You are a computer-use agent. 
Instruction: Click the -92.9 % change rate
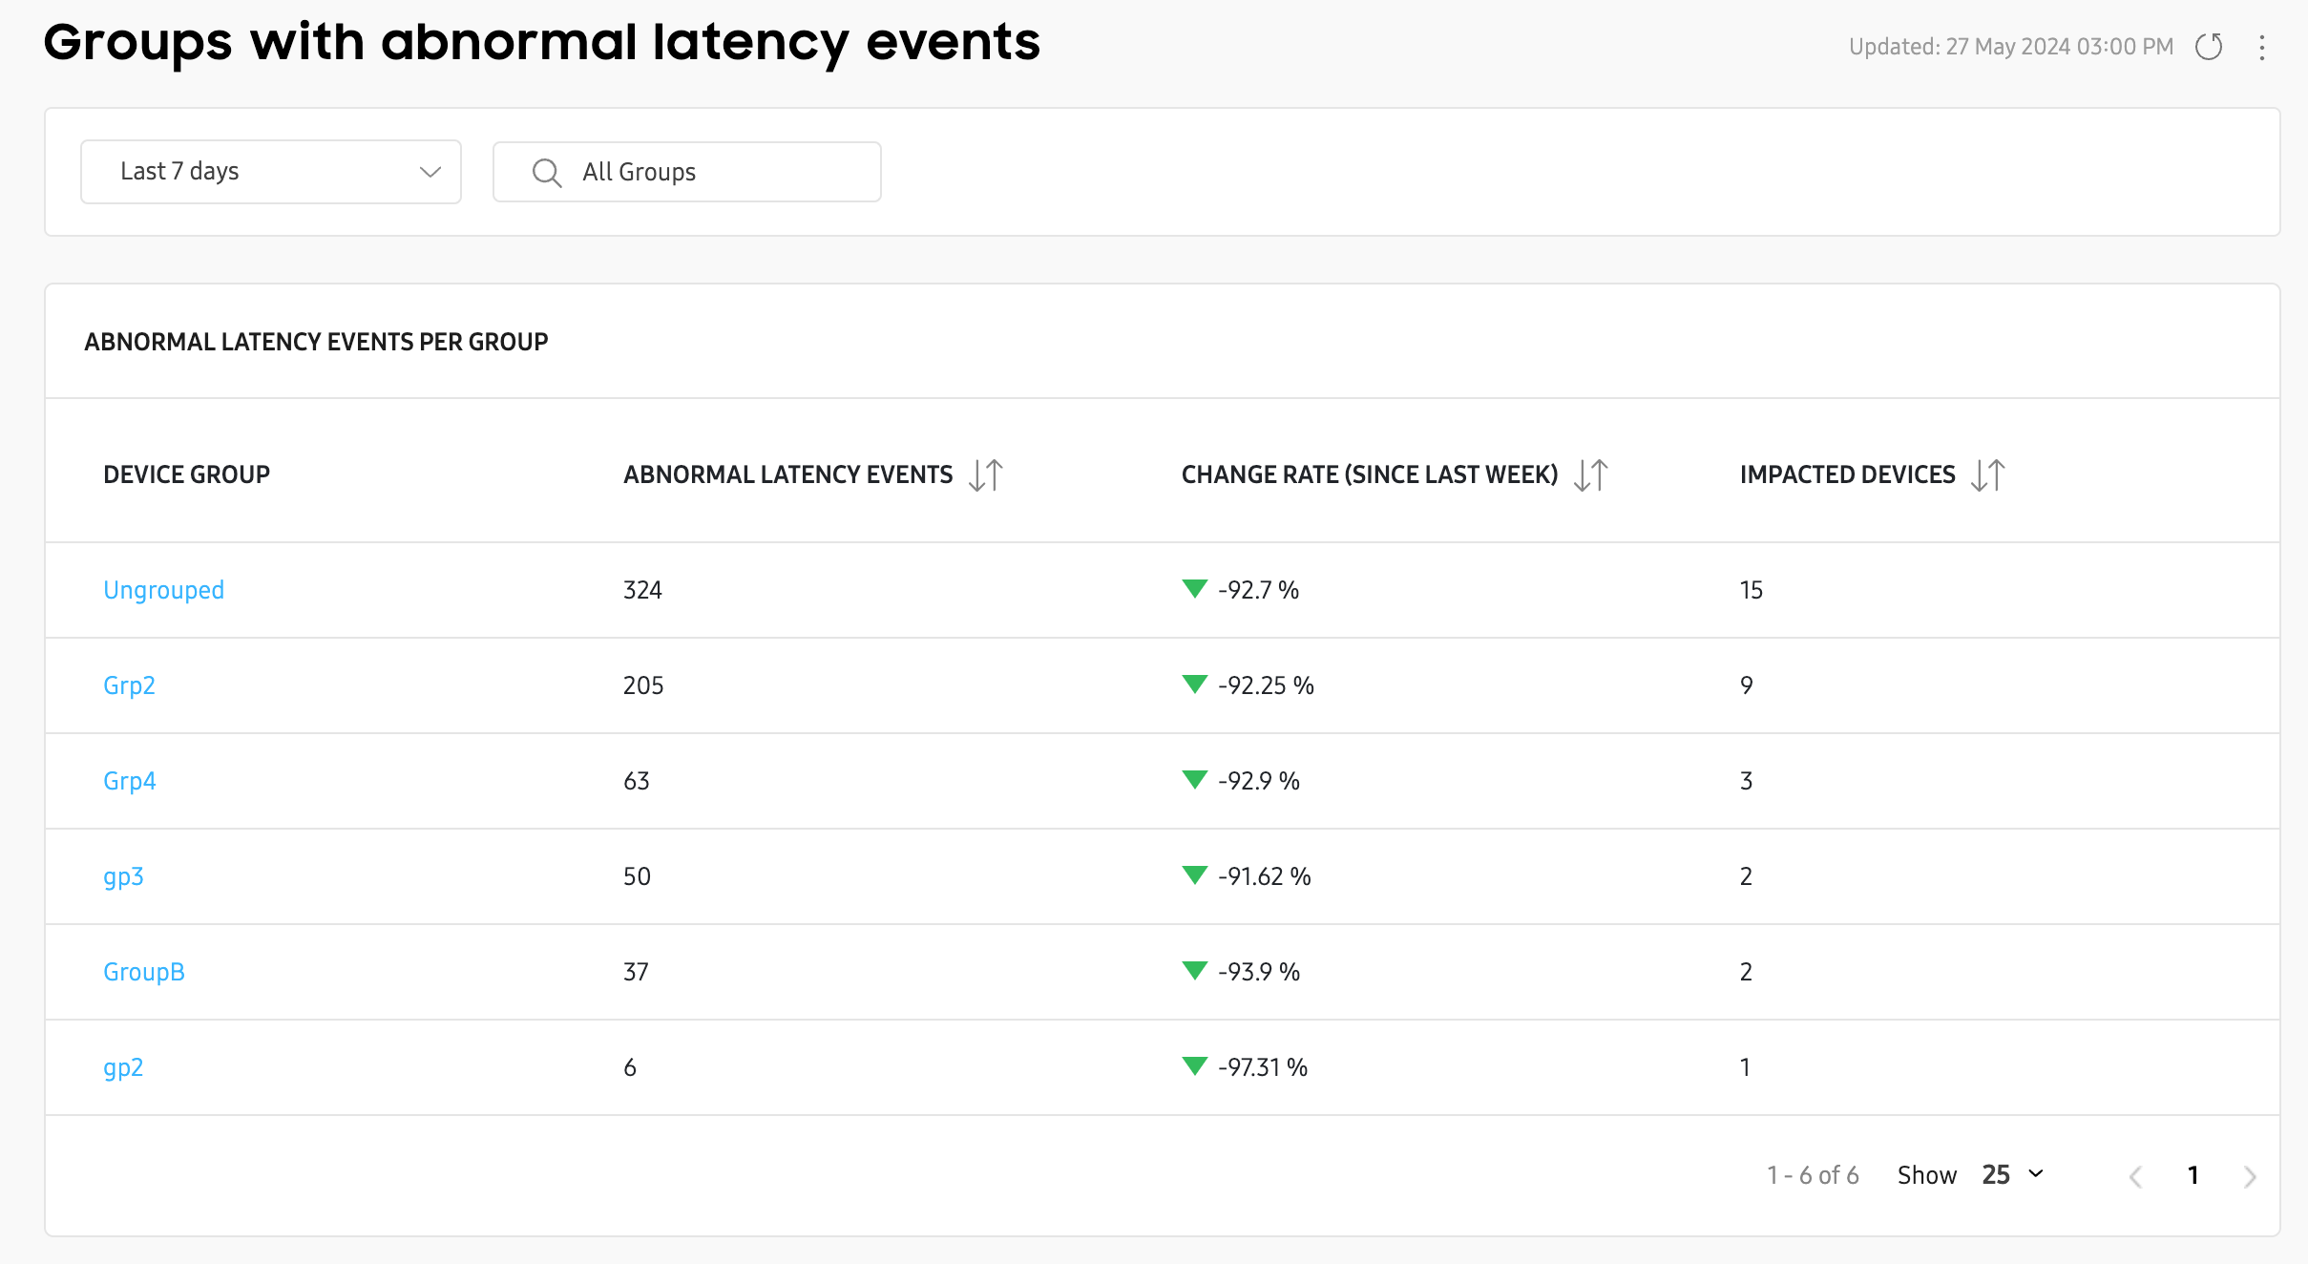click(1259, 781)
